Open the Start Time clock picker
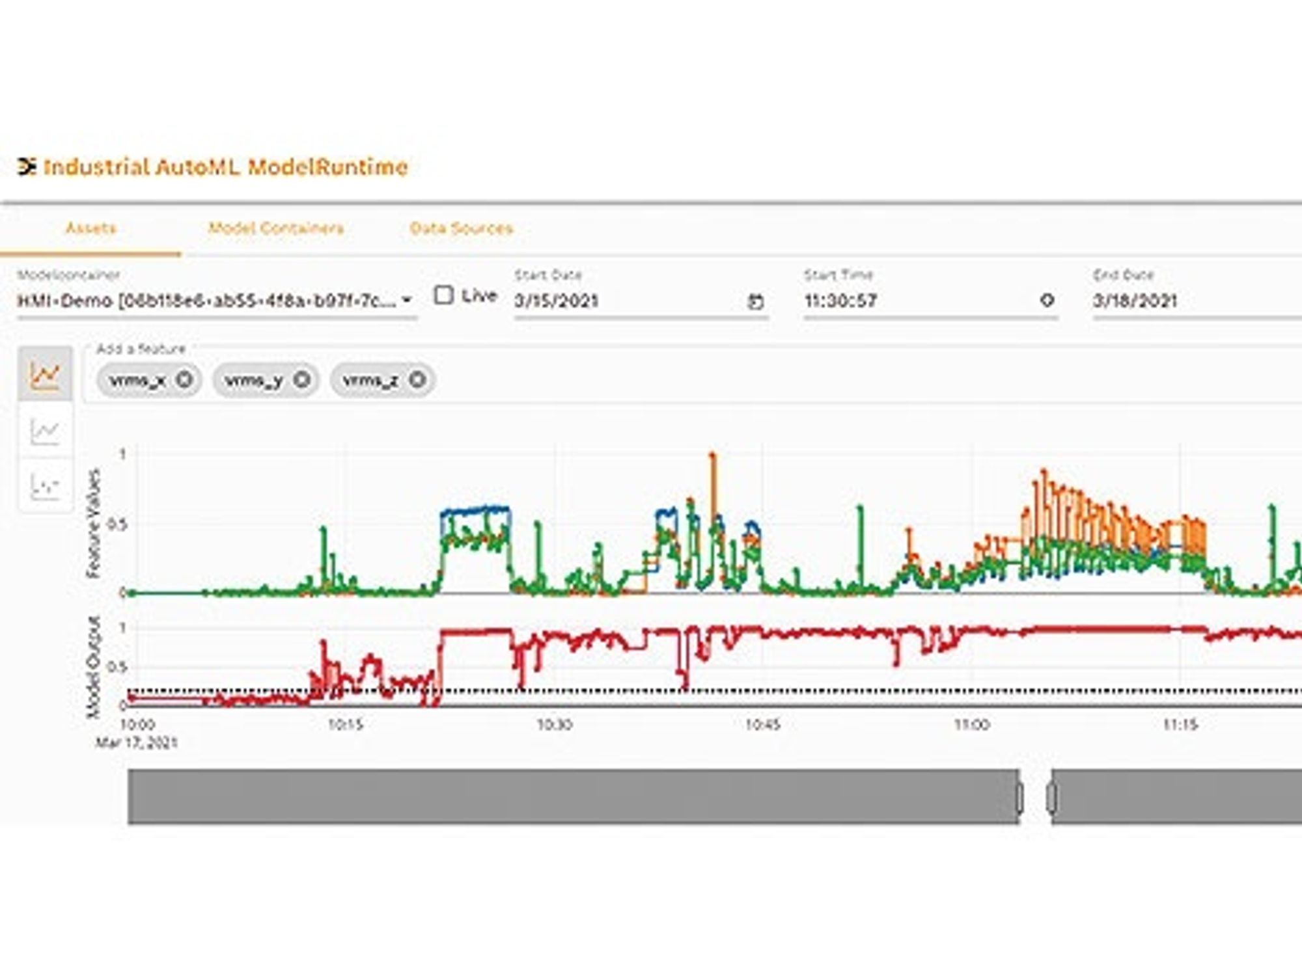 pos(1047,300)
